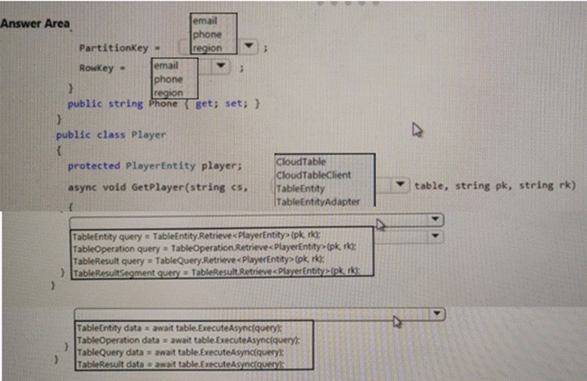
Task: Open the RowKey dropdown arrow
Action: click(x=220, y=66)
